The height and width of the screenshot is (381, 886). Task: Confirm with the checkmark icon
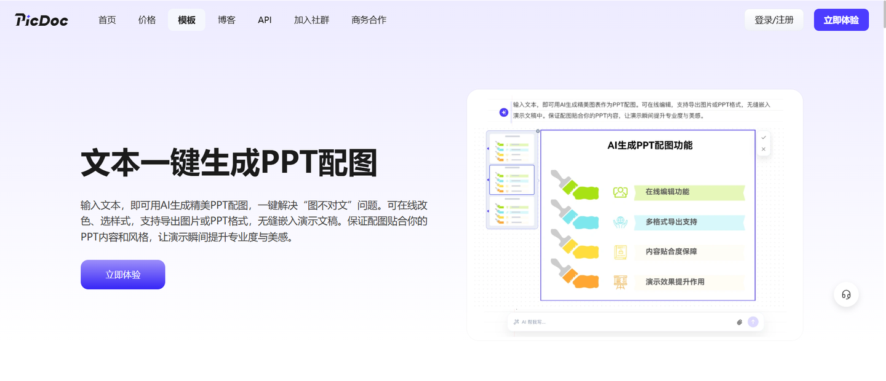click(764, 137)
